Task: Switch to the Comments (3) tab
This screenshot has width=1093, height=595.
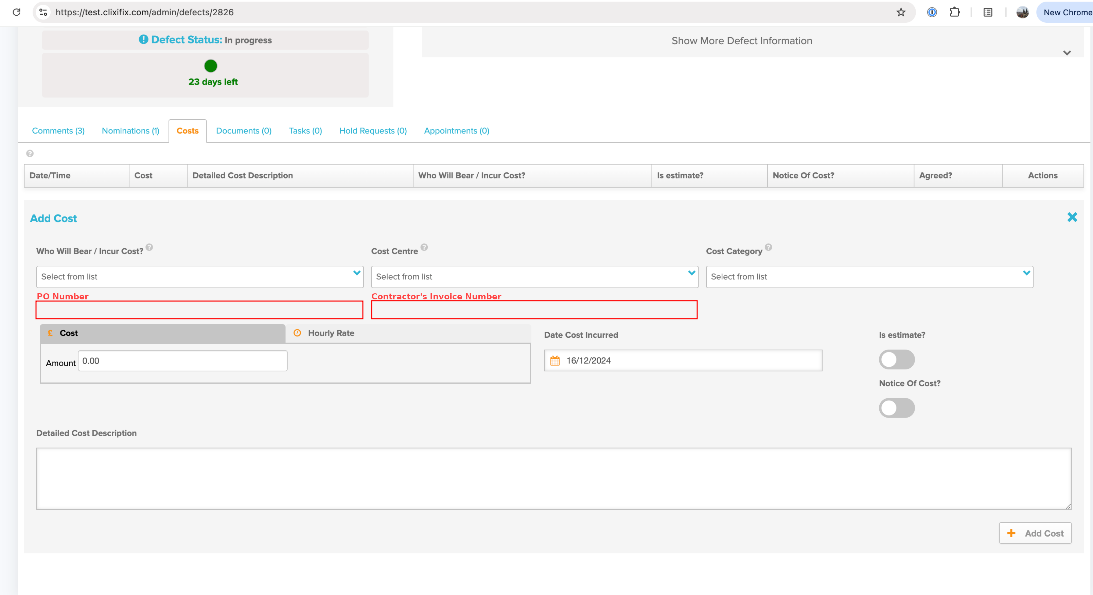Action: pyautogui.click(x=58, y=131)
